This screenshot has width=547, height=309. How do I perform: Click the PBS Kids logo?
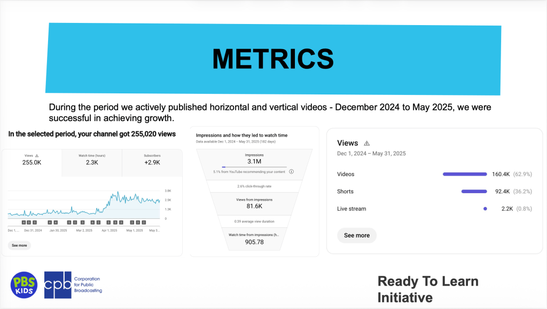click(x=24, y=284)
